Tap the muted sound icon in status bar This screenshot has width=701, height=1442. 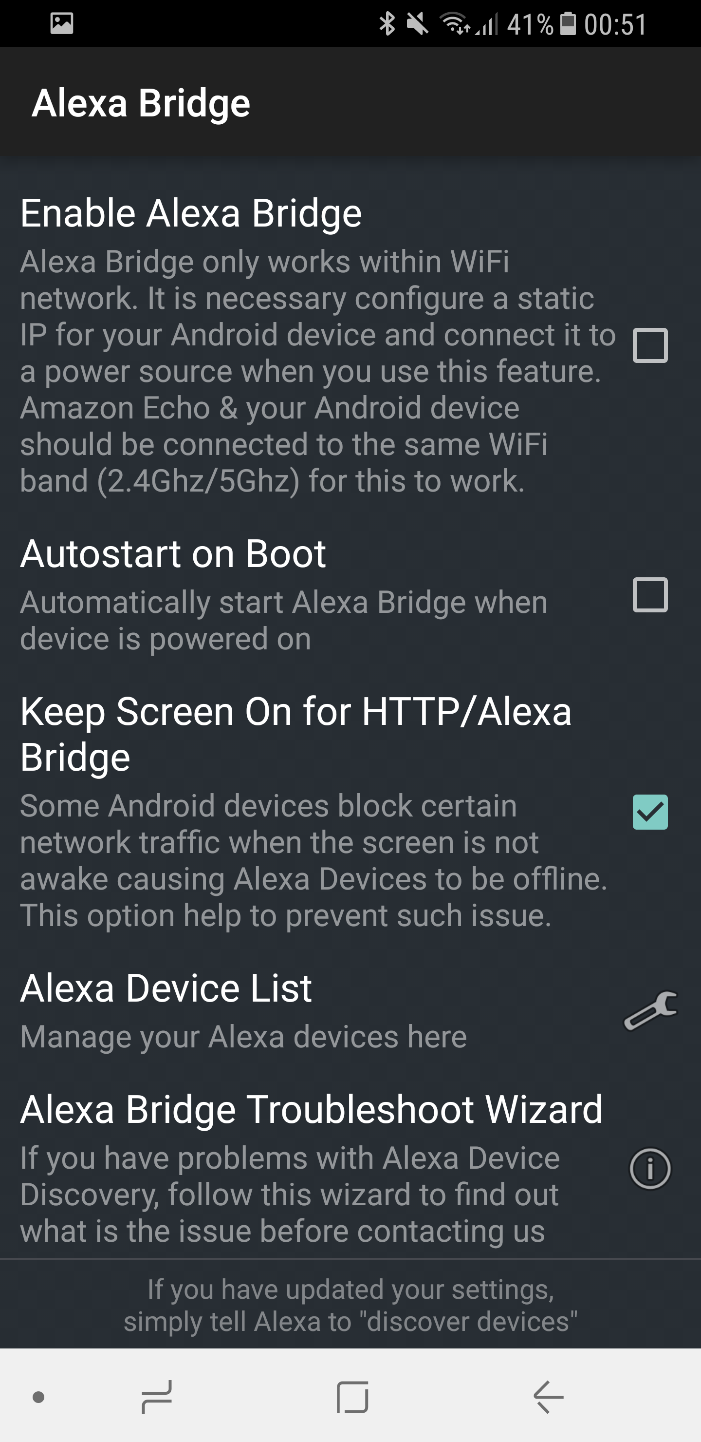pos(417,24)
